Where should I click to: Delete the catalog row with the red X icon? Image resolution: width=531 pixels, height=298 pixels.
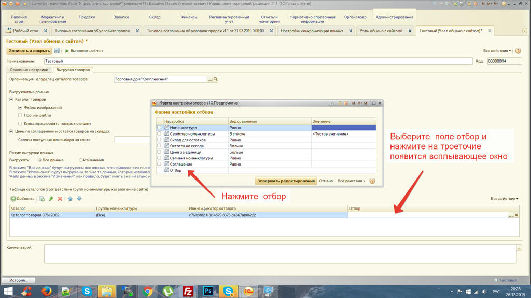(x=60, y=199)
